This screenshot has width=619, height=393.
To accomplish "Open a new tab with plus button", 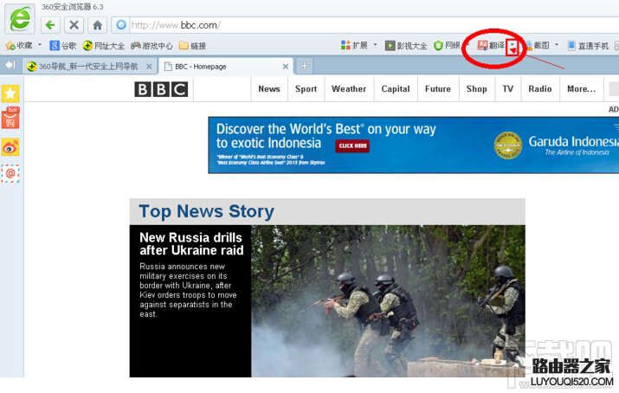I will (x=304, y=66).
